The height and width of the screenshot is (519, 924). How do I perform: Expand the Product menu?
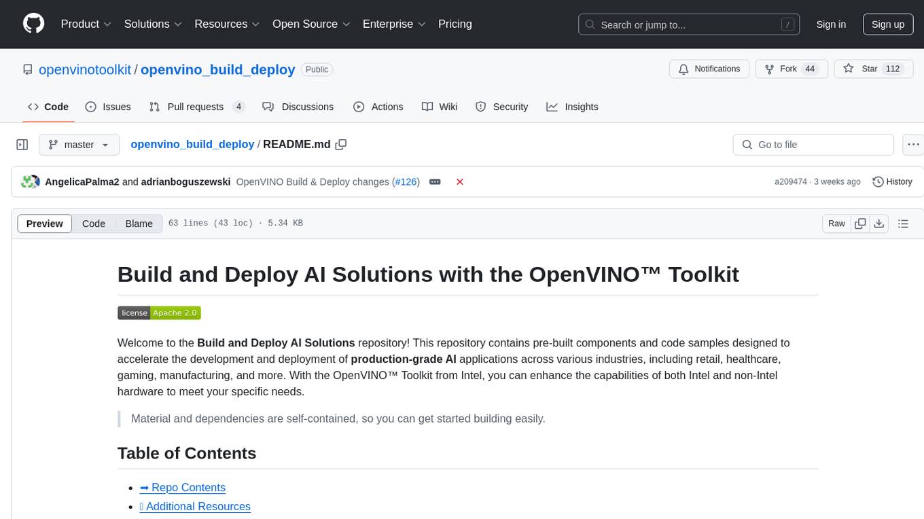pyautogui.click(x=86, y=24)
